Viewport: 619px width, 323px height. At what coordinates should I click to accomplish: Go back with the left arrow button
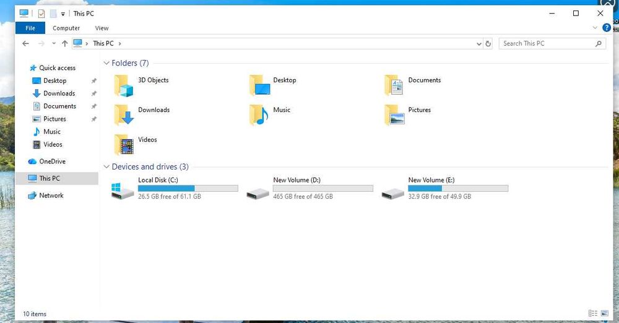tap(25, 43)
